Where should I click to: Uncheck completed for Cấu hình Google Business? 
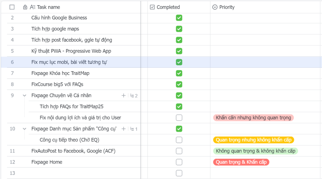(179, 18)
